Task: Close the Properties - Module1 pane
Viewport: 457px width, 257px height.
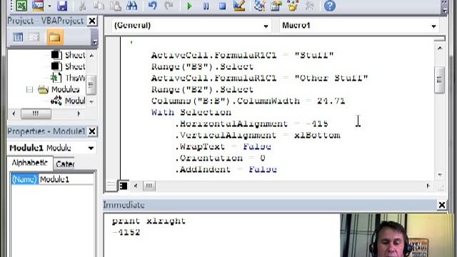Action: [x=92, y=131]
